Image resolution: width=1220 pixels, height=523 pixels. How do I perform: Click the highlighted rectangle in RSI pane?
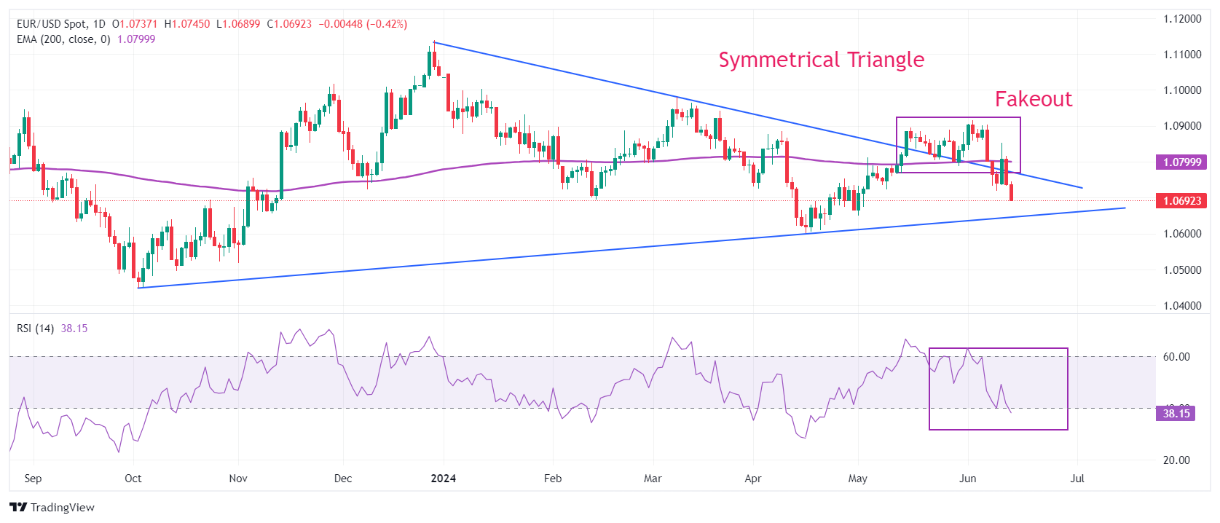(x=999, y=389)
